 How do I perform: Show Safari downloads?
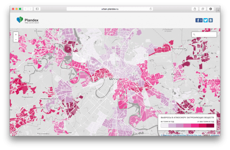(210, 9)
